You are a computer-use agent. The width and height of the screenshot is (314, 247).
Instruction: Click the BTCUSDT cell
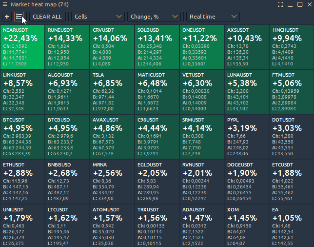pyautogui.click(x=23, y=136)
